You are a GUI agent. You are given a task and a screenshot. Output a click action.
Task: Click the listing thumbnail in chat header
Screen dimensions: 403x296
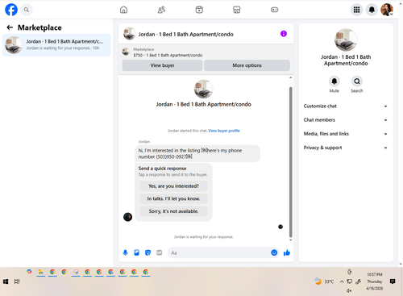(129, 34)
